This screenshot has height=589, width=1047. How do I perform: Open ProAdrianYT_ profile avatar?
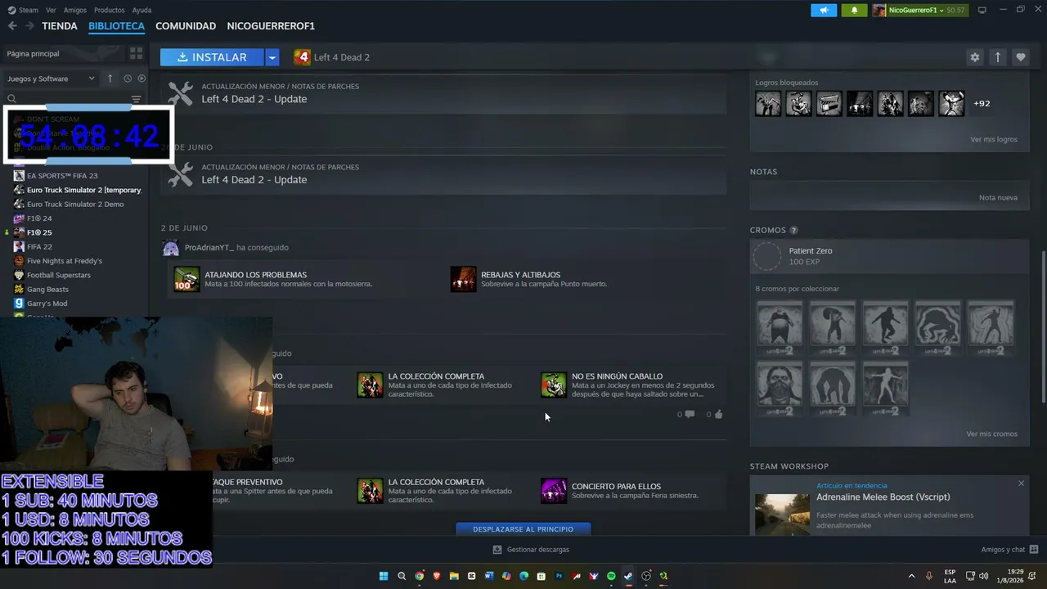[x=171, y=248]
